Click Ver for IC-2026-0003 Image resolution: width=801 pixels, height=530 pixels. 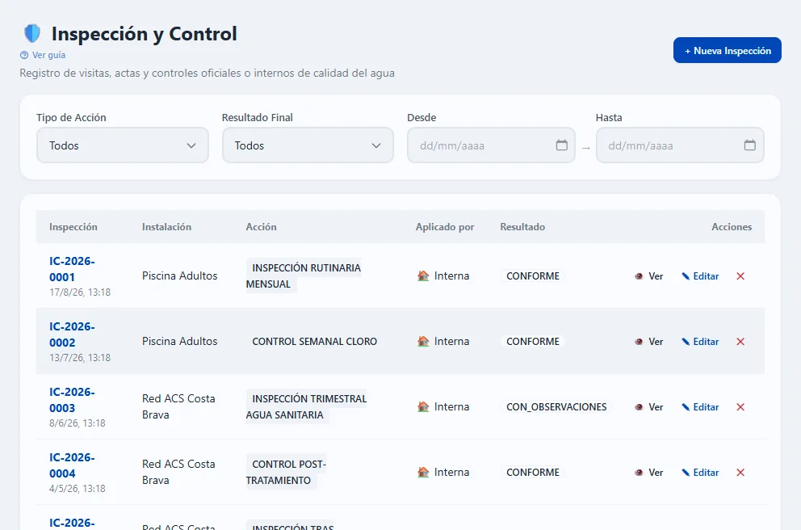click(x=648, y=407)
